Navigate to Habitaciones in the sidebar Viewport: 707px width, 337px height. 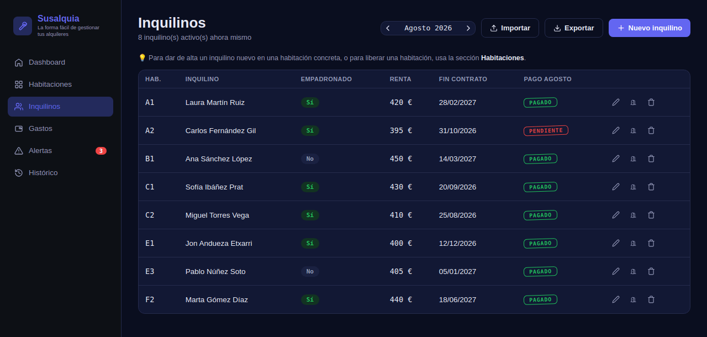[x=60, y=85]
